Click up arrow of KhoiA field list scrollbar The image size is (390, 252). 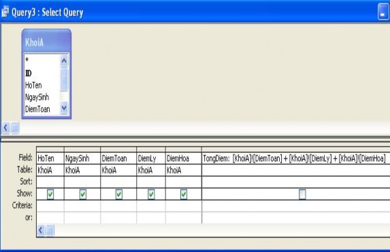[64, 60]
